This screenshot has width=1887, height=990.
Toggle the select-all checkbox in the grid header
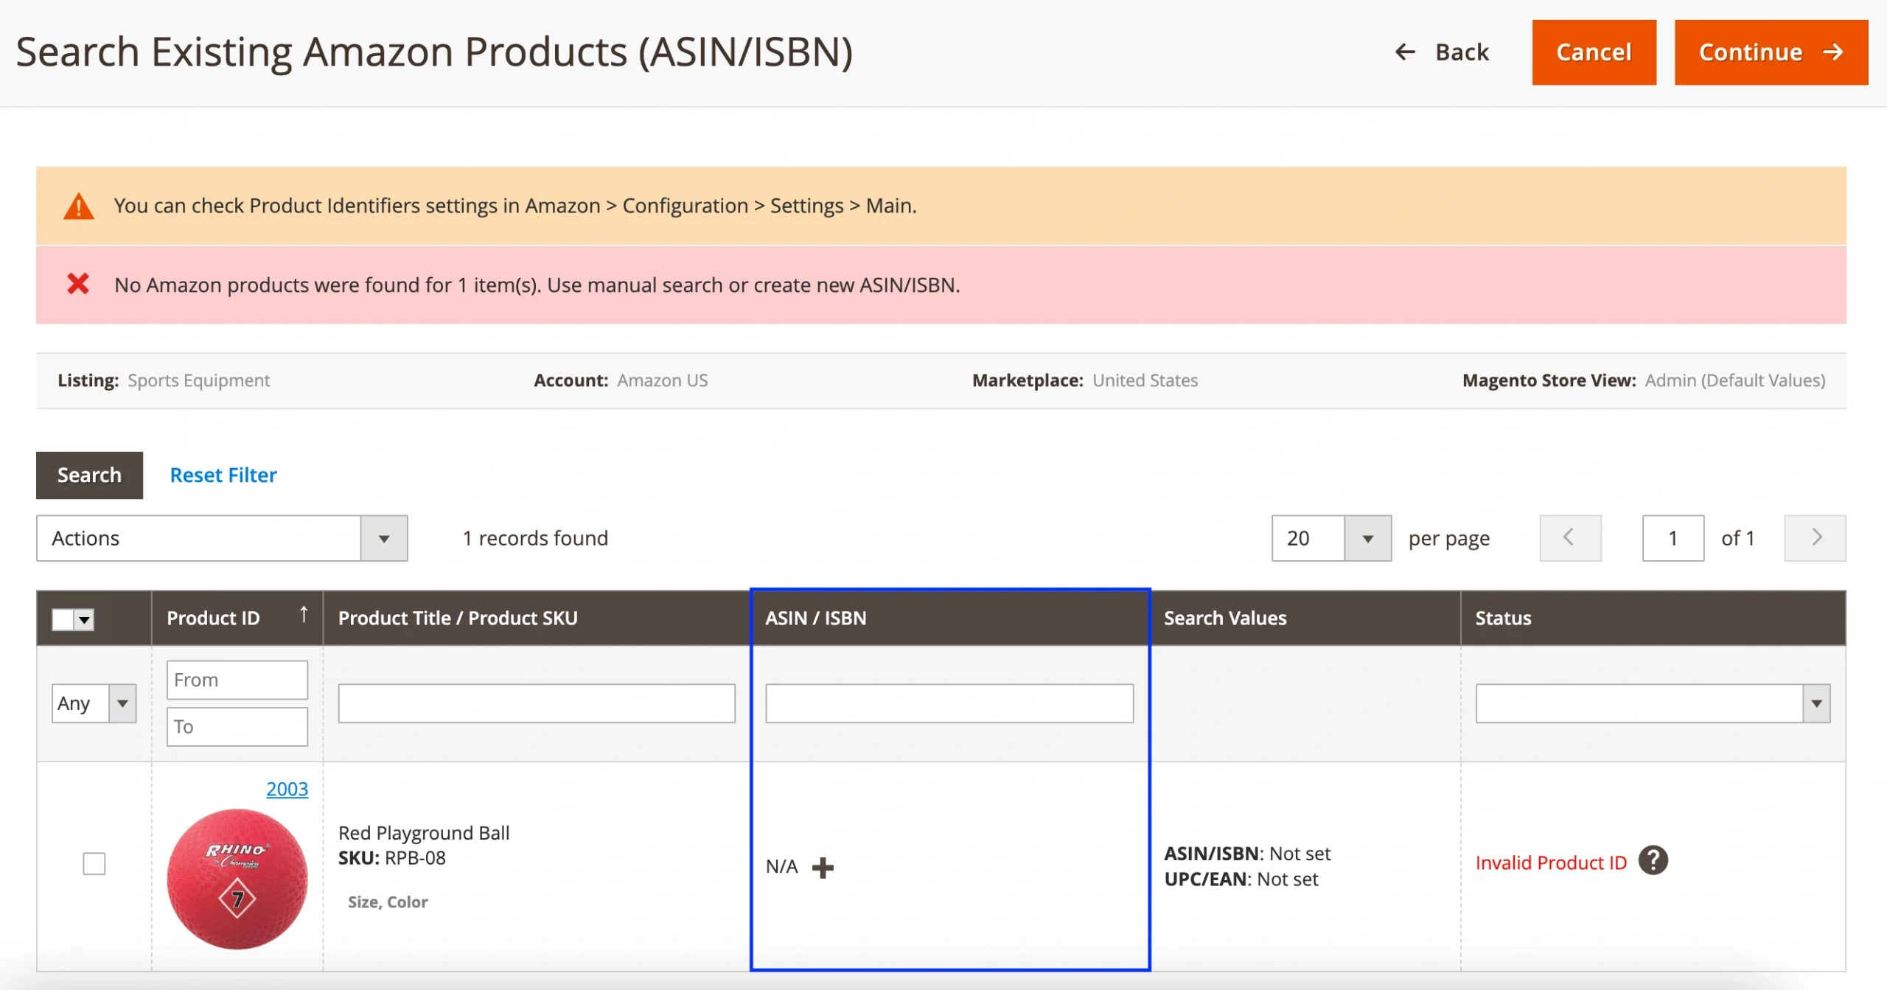click(x=62, y=619)
